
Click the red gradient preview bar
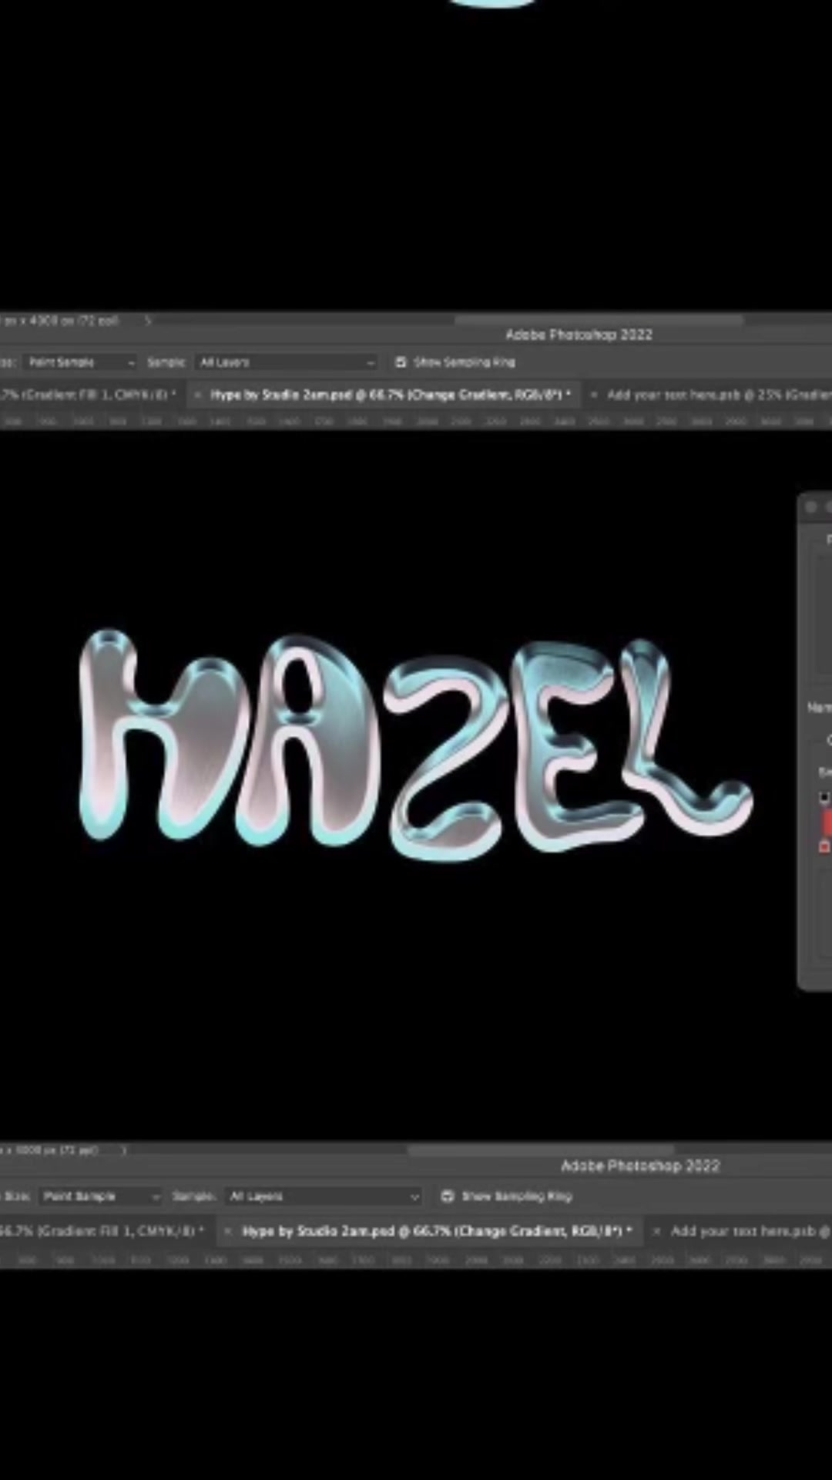coord(827,822)
